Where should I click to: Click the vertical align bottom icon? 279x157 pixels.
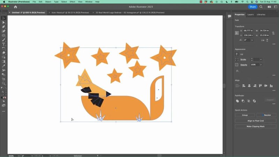tap(271, 86)
